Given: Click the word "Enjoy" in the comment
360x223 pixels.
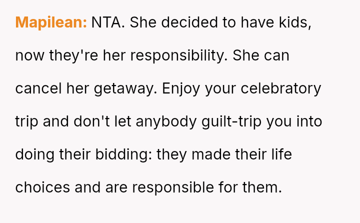Looking at the screenshot, I should [180, 88].
